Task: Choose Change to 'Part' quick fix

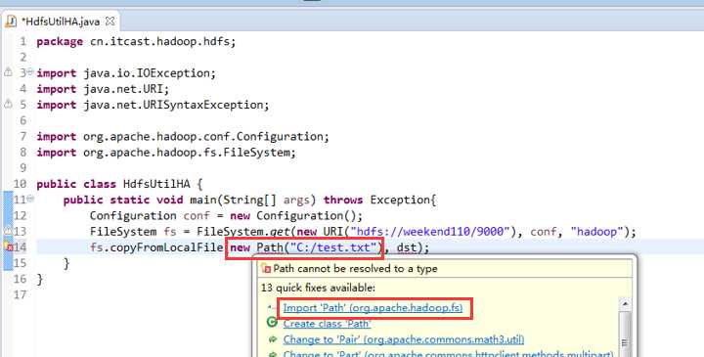Action: coord(448,354)
